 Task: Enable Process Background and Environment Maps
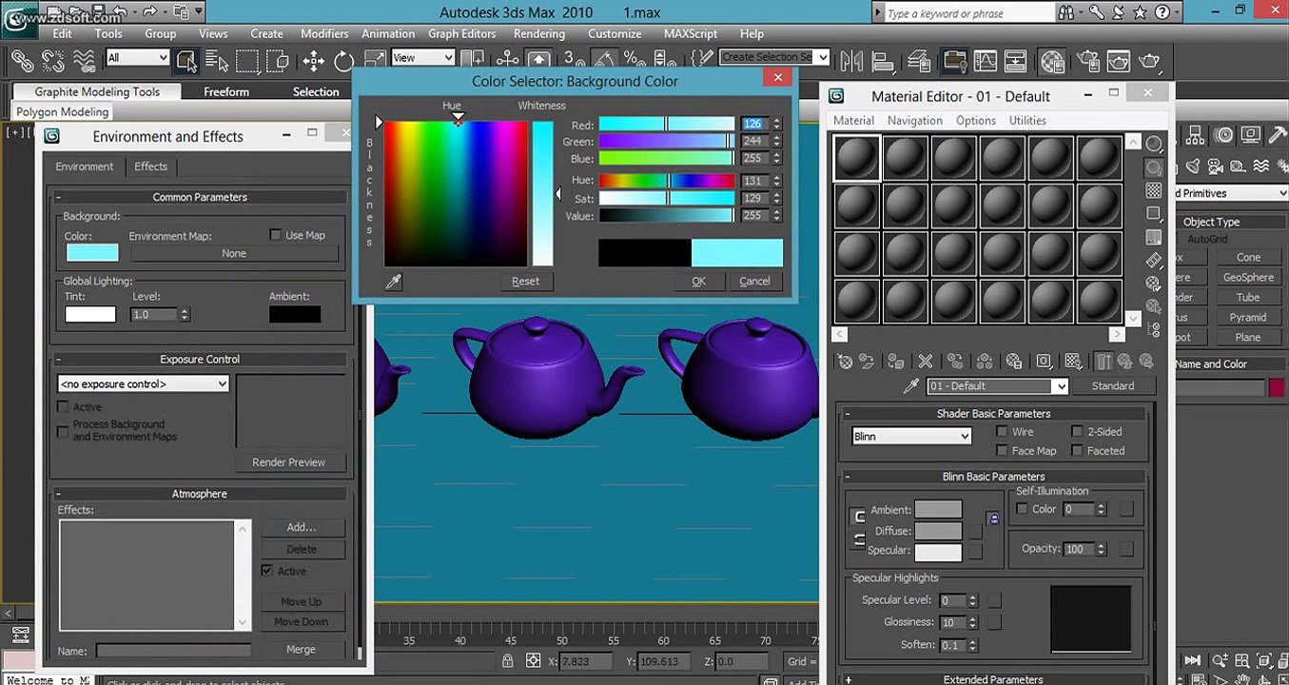click(63, 431)
